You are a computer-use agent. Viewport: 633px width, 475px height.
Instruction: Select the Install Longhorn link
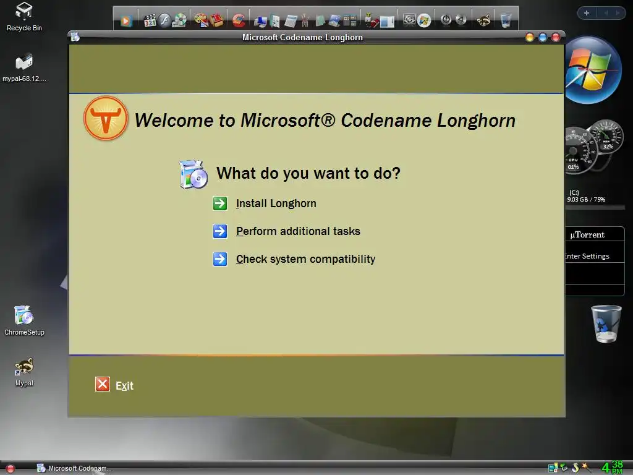[276, 203]
